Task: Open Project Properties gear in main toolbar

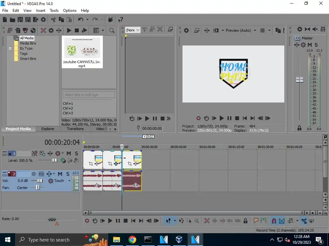Action: (43, 20)
